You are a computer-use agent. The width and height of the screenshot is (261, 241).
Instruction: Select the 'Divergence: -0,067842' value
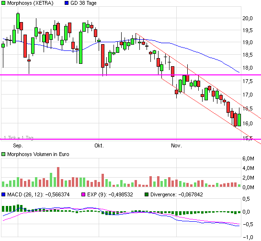click(177, 194)
